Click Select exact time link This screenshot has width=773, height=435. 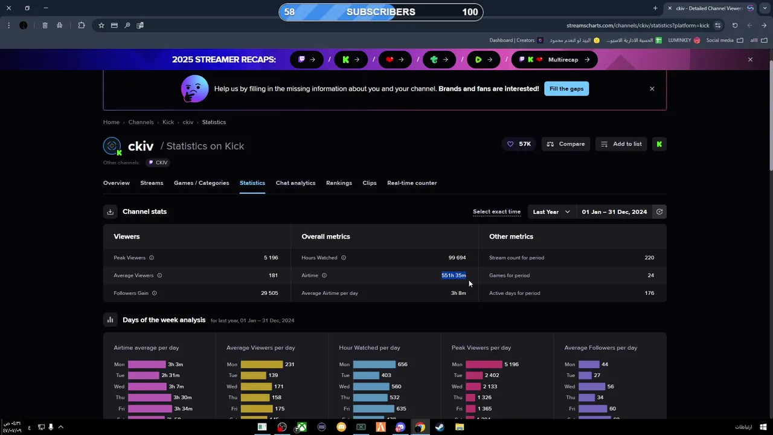[496, 212]
